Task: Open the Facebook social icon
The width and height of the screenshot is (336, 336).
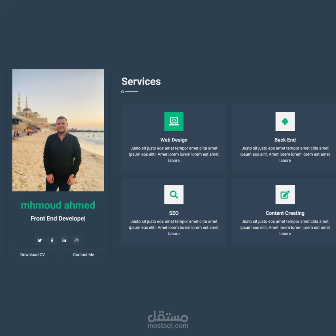Action: pos(52,240)
